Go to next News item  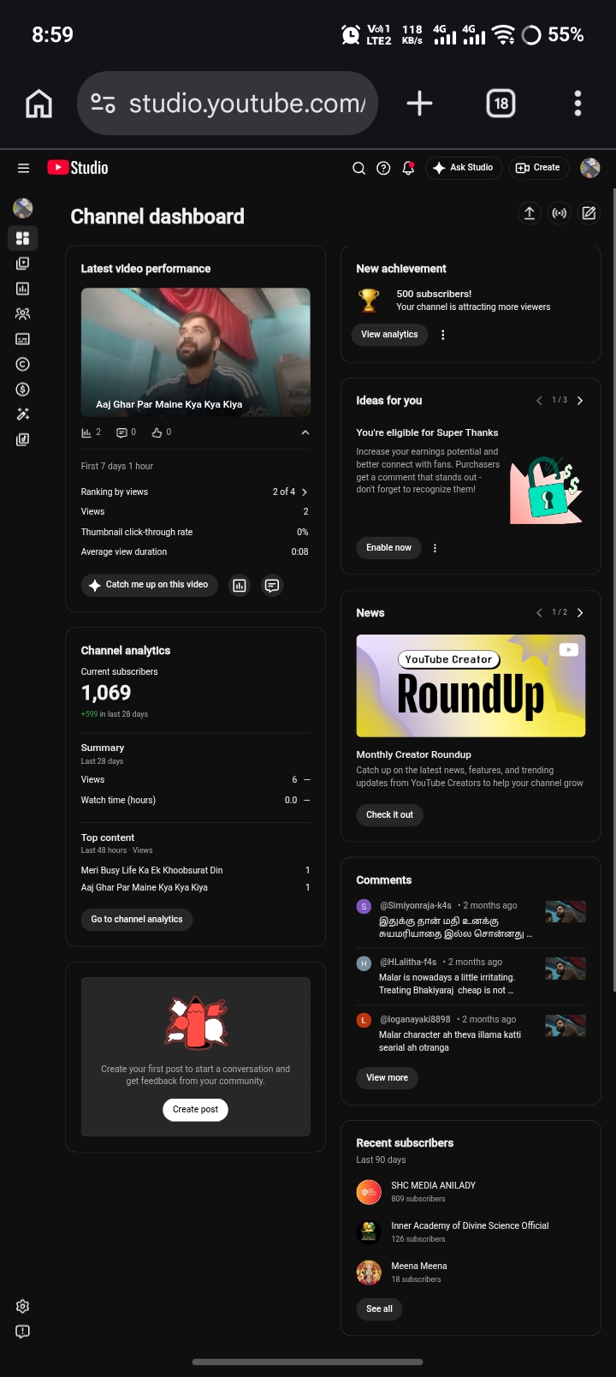[x=580, y=613]
